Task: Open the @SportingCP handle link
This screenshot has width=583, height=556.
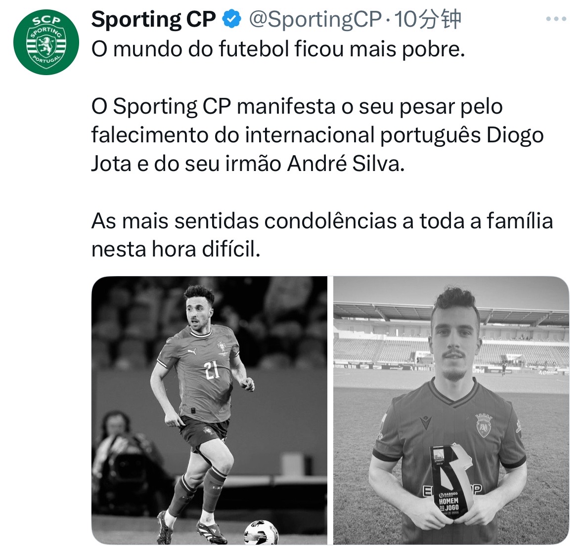Action: click(x=315, y=19)
